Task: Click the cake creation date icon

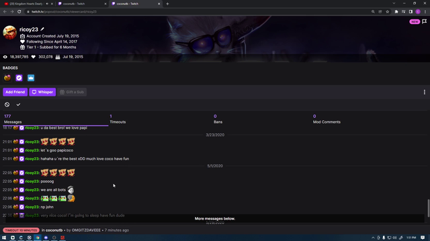Action: [x=58, y=57]
